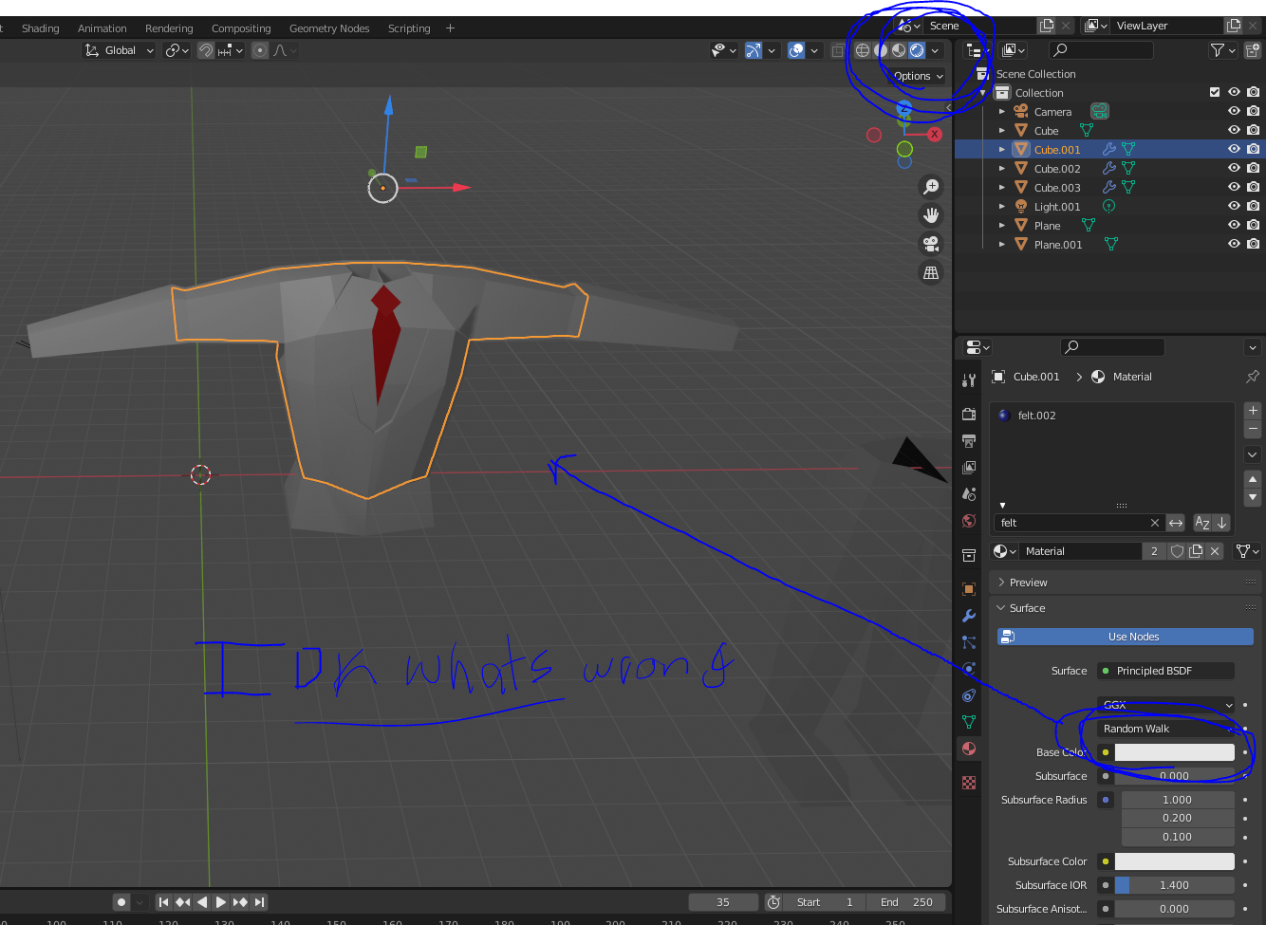Expand the Cube.002 outliner row
This screenshot has height=925, width=1266.
point(1001,168)
